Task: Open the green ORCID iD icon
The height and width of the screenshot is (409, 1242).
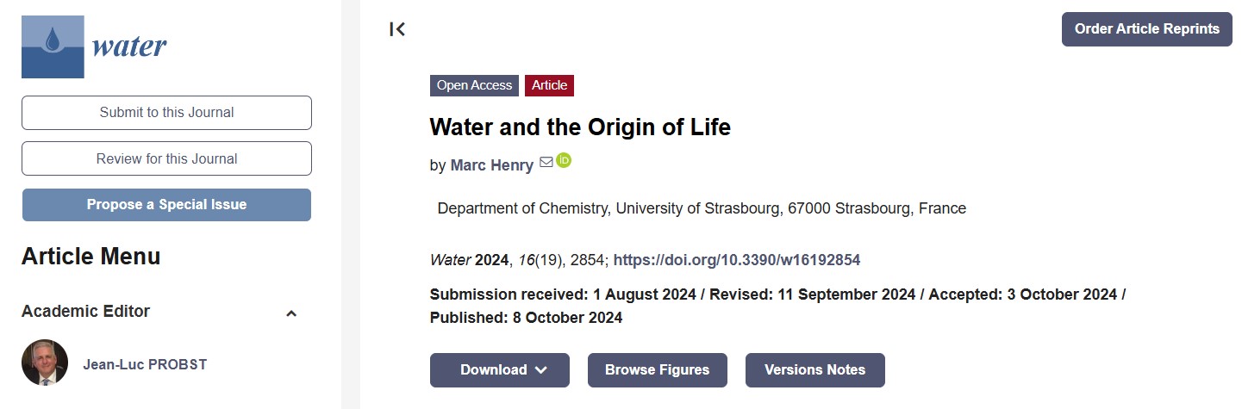Action: (564, 160)
